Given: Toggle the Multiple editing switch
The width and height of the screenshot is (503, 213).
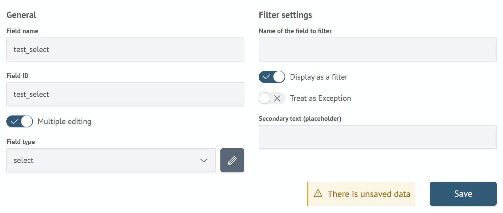Looking at the screenshot, I should [x=20, y=121].
